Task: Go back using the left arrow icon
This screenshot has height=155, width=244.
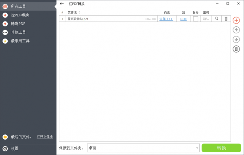Action: (x=62, y=4)
